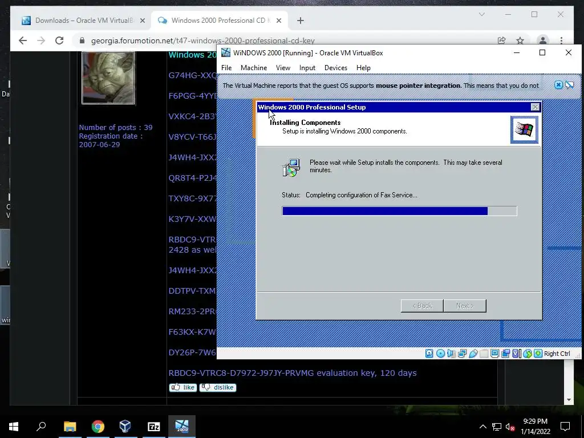The height and width of the screenshot is (438, 584).
Task: Close the Windows 2000 Professional Setup dialog
Action: (x=535, y=107)
